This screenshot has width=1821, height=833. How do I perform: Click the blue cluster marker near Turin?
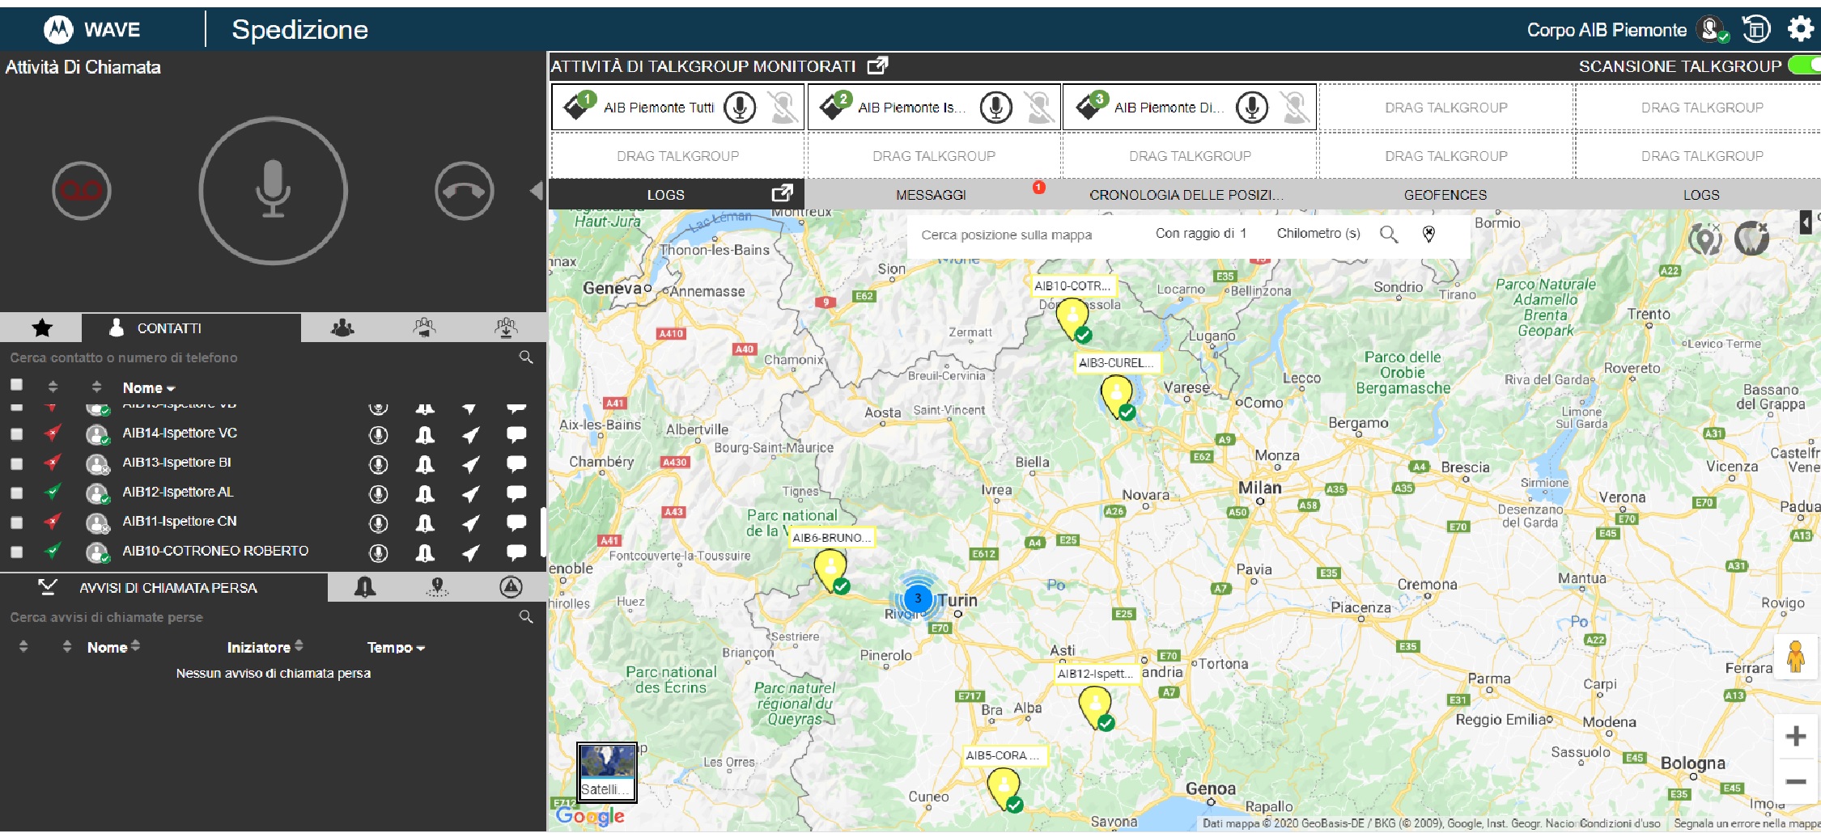(917, 598)
